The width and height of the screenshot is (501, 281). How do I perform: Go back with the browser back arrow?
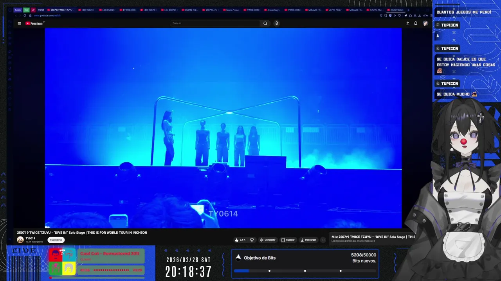pyautogui.click(x=16, y=15)
